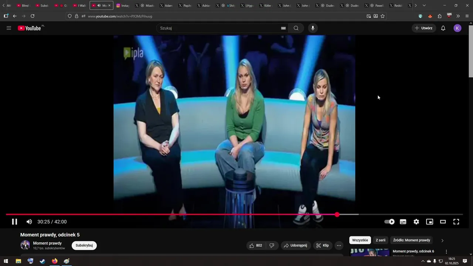Switch to the Kitler tab
The width and height of the screenshot is (473, 266).
coord(265,6)
